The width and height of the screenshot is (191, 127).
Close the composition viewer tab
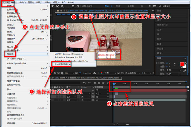click(55, 11)
